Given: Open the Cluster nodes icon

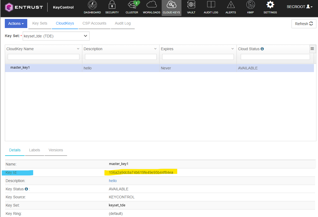Looking at the screenshot, I should [x=132, y=5].
